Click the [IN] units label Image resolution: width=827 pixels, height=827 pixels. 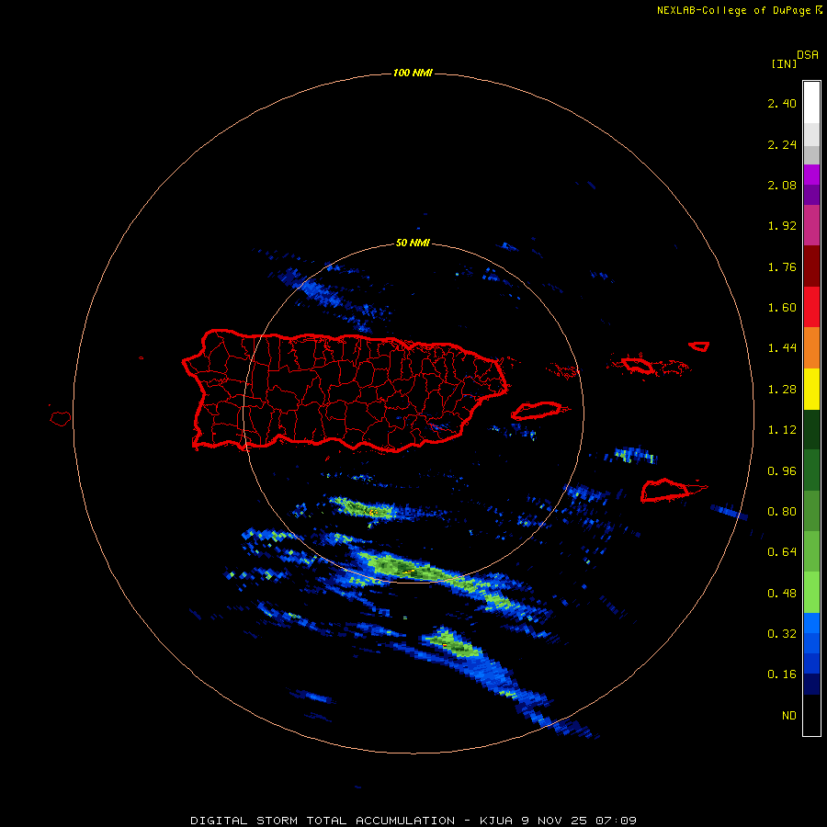pos(784,63)
